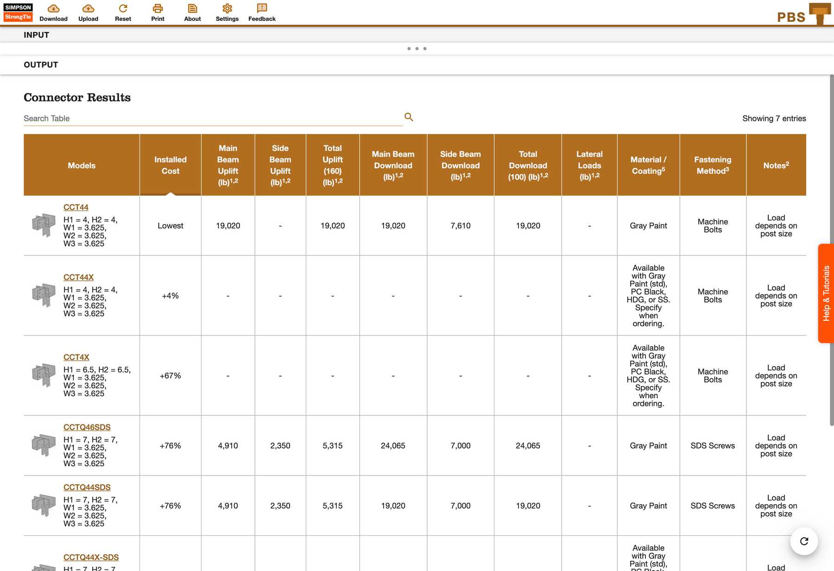Sort by Total Download column header
Viewport: 834px width, 571px height.
528,165
